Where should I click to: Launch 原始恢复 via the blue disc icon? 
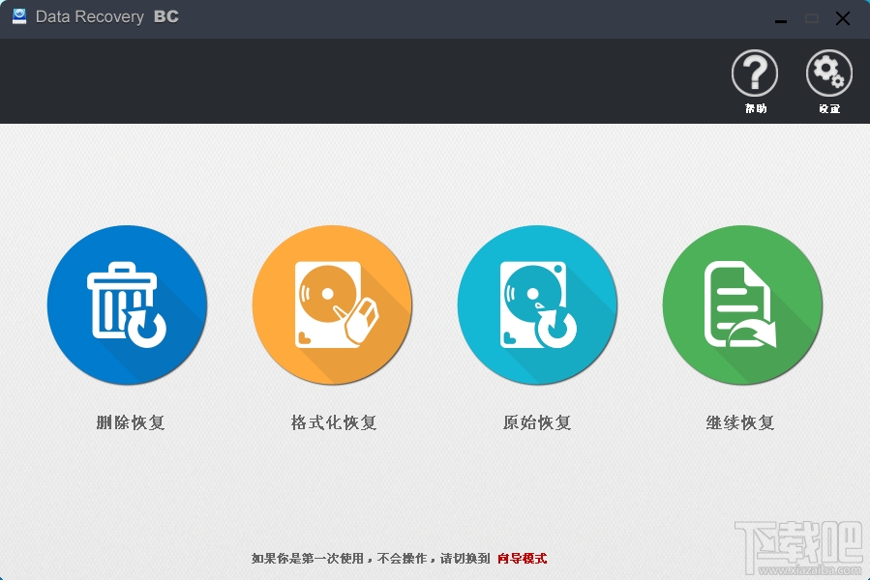pyautogui.click(x=537, y=304)
